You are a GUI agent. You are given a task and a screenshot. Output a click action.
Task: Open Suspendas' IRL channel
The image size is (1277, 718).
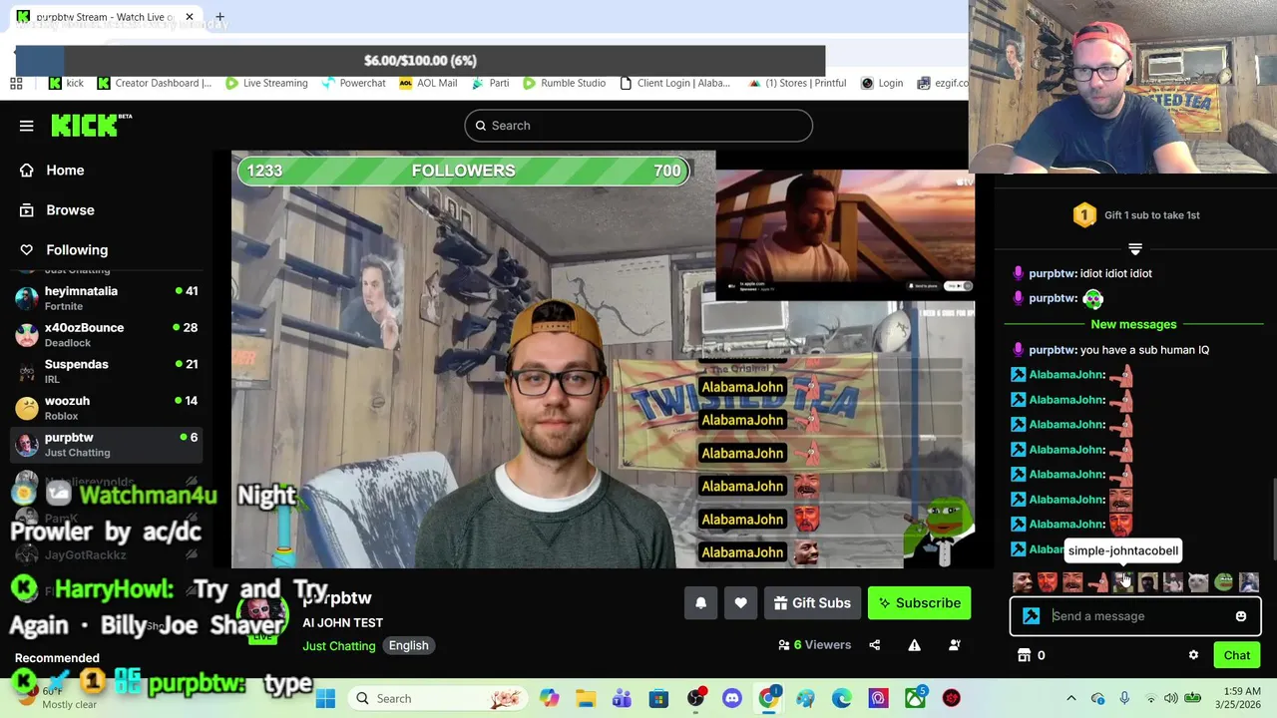pyautogui.click(x=108, y=371)
